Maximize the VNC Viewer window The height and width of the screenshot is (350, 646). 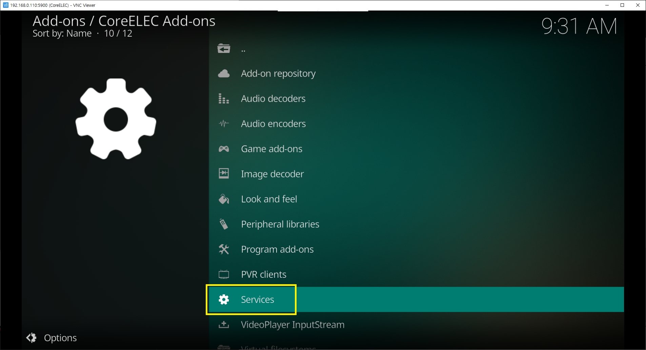tap(622, 5)
